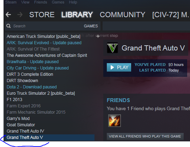
Task: Open the View menu
Action: (x=25, y=2)
